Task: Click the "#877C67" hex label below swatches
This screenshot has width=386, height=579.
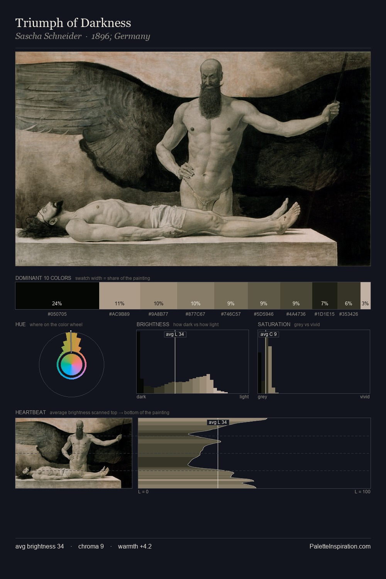Action: (x=195, y=314)
